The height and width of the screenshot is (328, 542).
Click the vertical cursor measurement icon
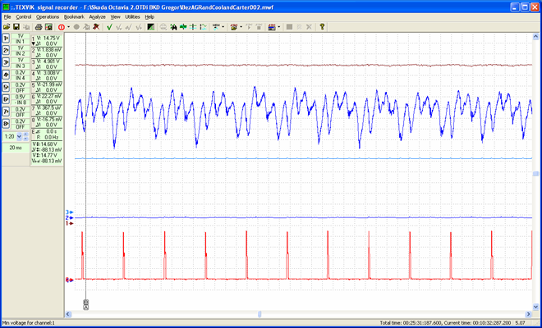(x=204, y=27)
